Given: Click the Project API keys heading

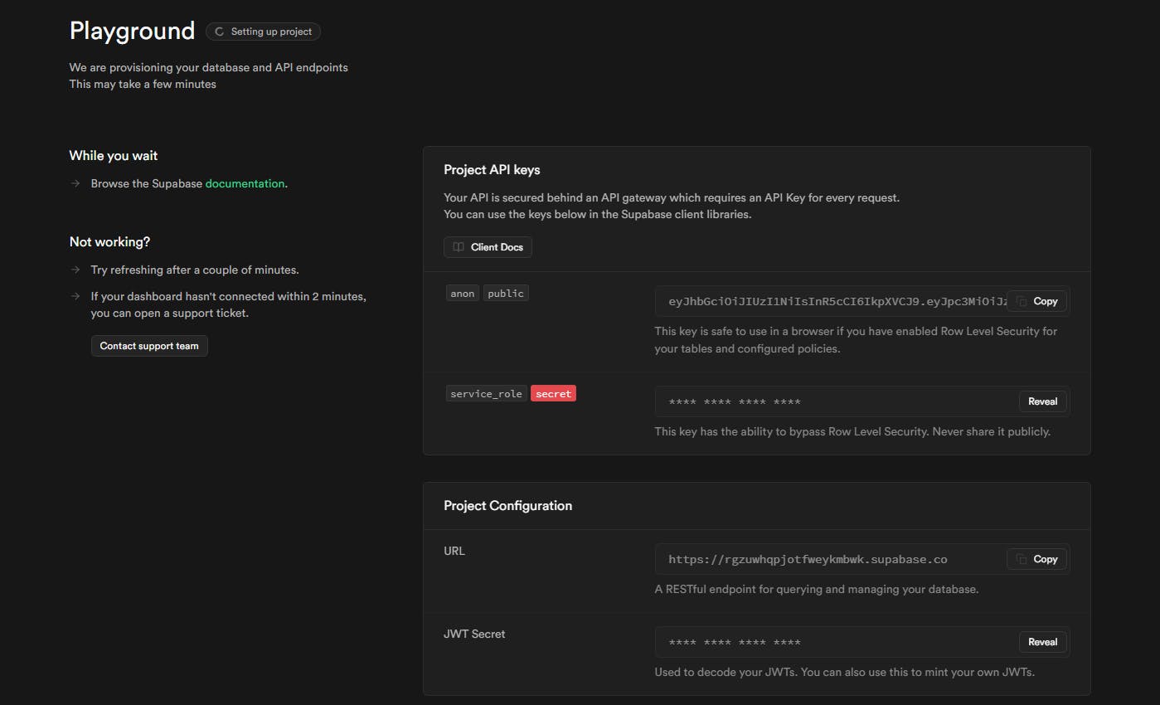Looking at the screenshot, I should tap(492, 170).
